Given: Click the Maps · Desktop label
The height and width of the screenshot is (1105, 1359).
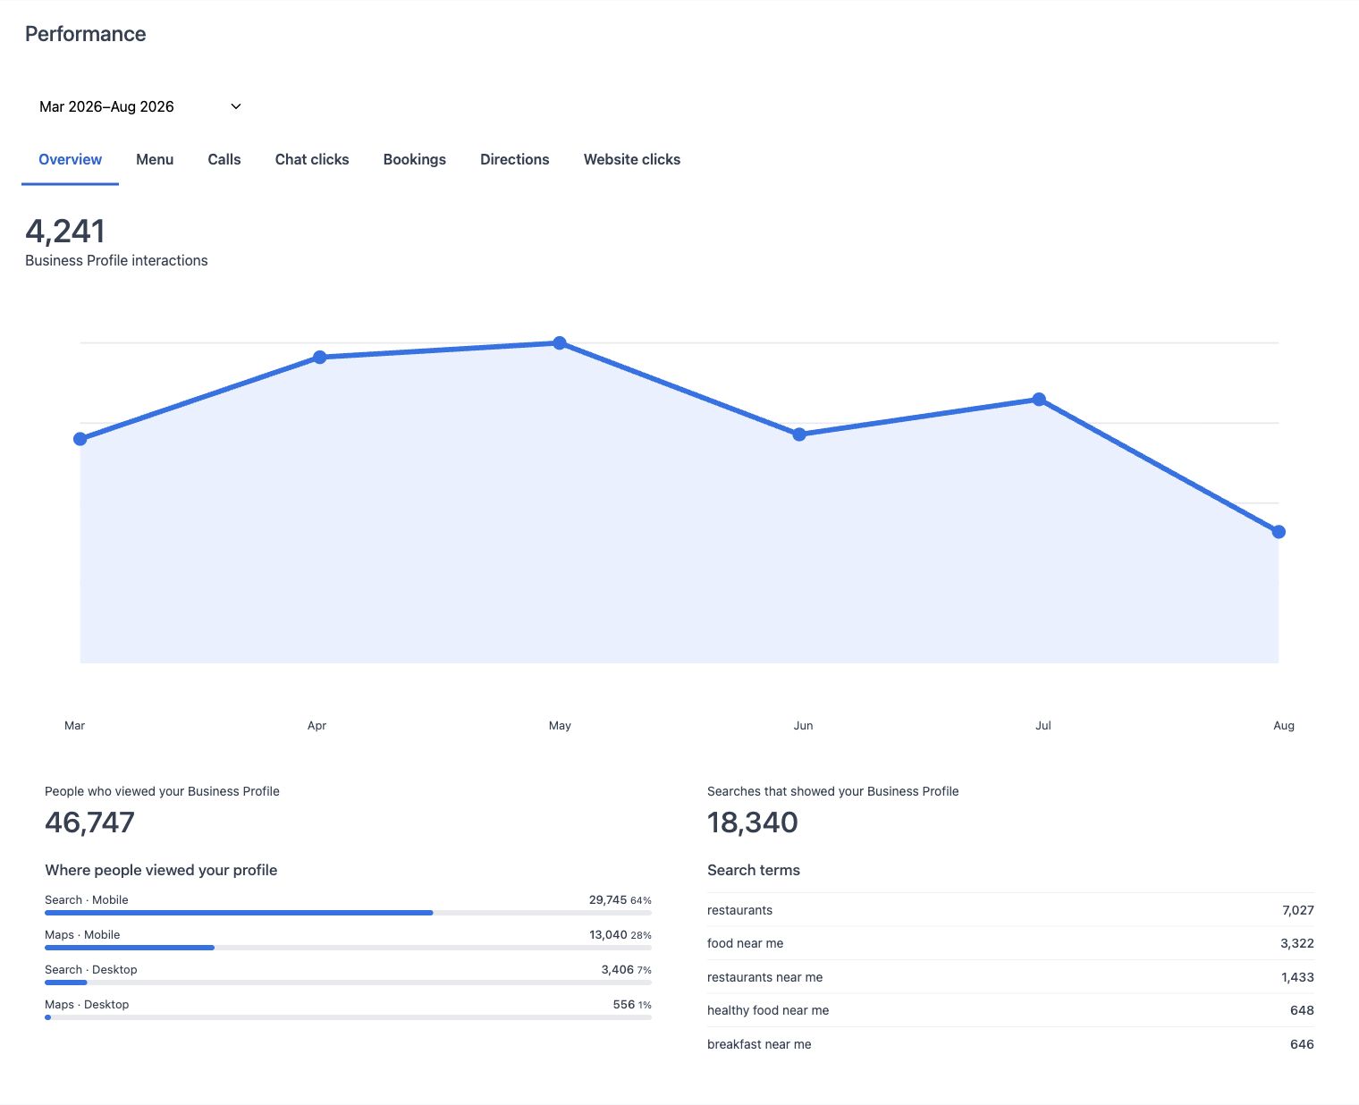Looking at the screenshot, I should [87, 1005].
